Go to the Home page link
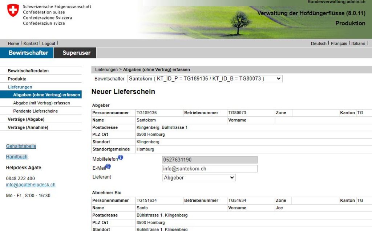The height and width of the screenshot is (231, 372). (x=13, y=44)
